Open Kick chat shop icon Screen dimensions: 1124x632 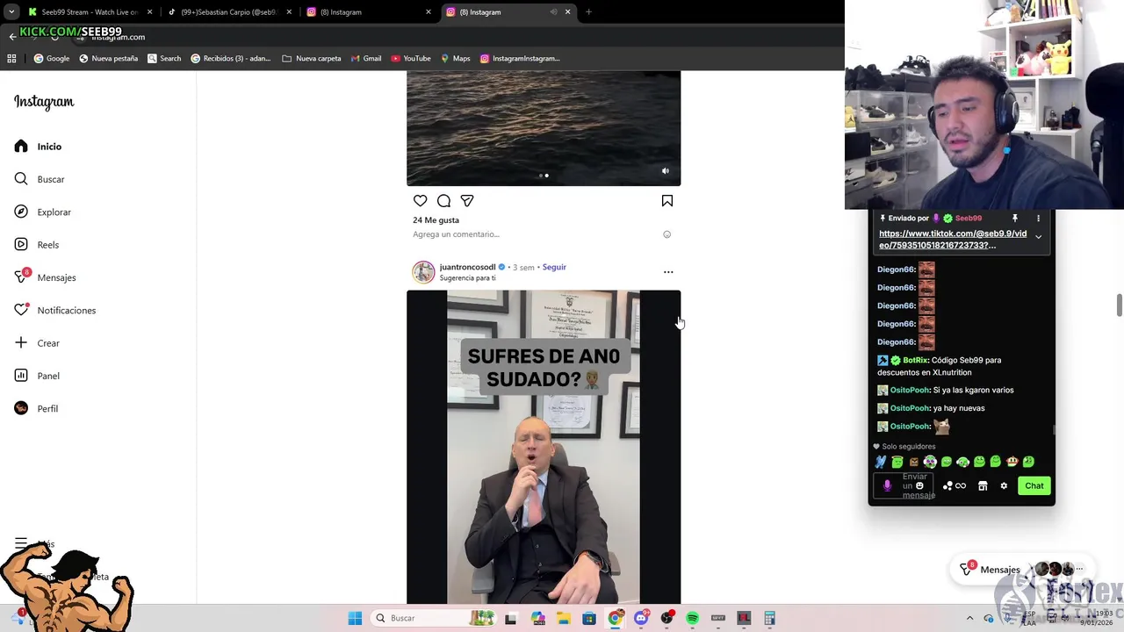[983, 485]
